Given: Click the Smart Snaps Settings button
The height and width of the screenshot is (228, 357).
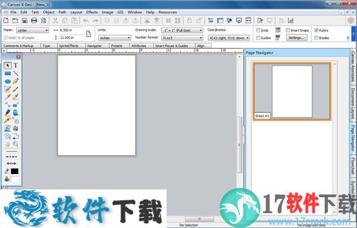Looking at the screenshot, I should pos(296,37).
